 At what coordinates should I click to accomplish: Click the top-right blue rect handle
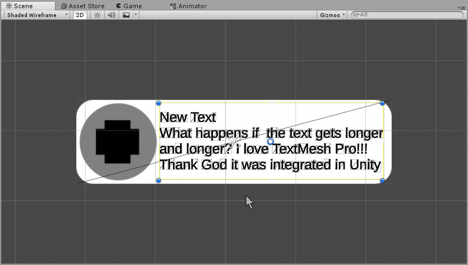pos(382,103)
